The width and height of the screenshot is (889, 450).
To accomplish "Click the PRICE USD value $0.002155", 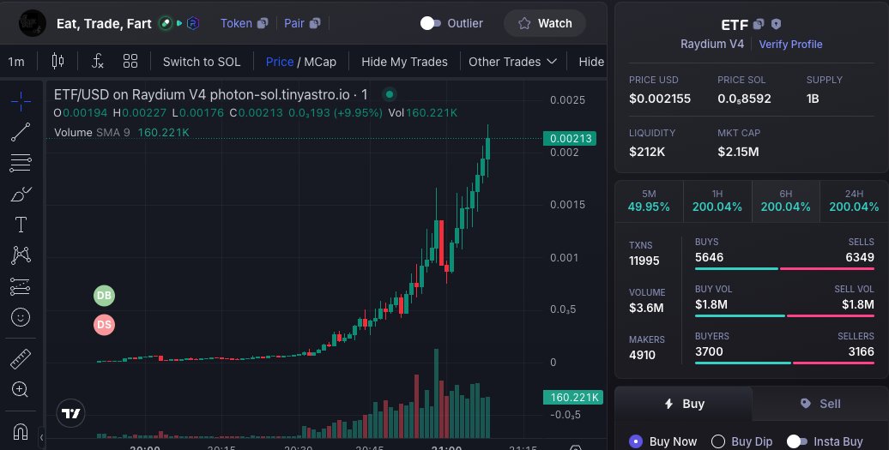I will coord(660,99).
